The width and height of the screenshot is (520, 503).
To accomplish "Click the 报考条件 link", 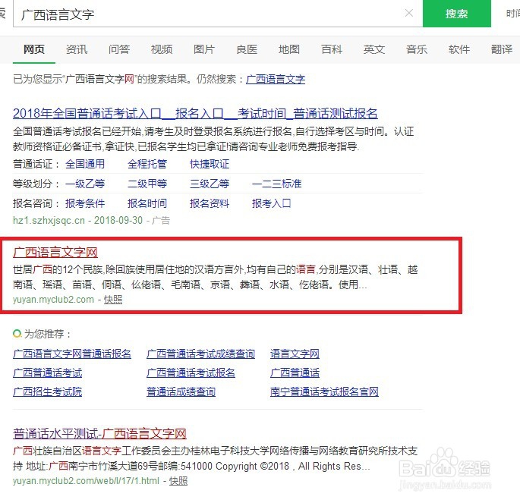I will click(85, 203).
